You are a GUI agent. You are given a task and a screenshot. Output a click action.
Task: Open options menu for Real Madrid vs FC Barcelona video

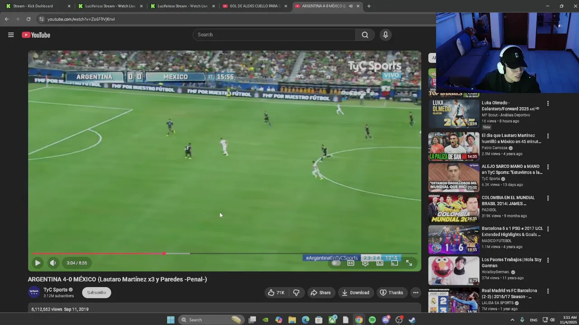pos(548,291)
